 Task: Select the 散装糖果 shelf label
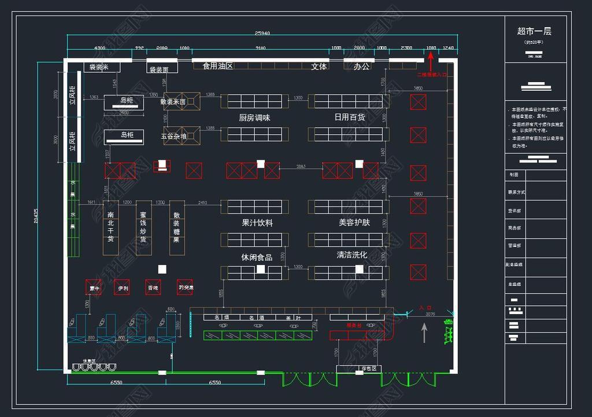tap(176, 227)
